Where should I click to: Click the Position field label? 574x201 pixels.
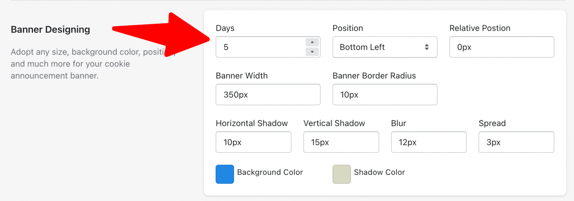[348, 28]
